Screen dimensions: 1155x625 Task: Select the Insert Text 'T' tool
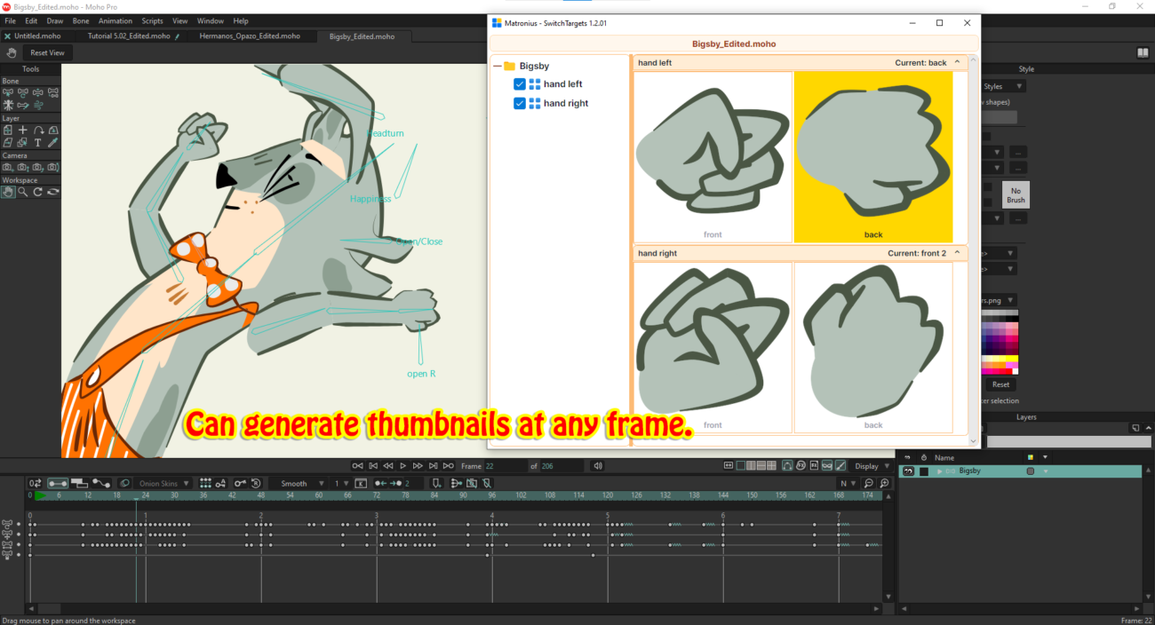click(x=38, y=142)
